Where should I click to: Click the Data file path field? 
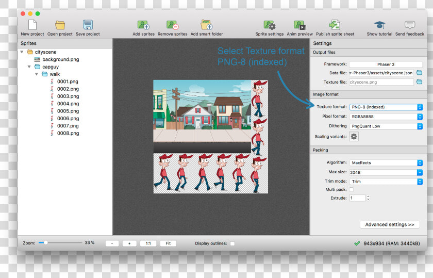(x=381, y=73)
